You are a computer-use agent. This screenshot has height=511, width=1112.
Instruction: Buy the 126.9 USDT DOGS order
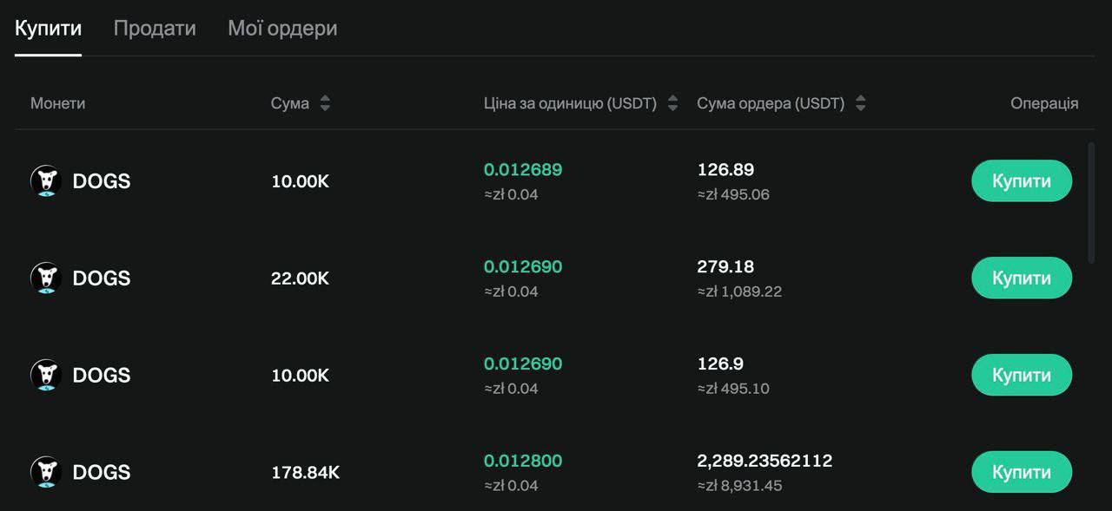pos(1021,376)
